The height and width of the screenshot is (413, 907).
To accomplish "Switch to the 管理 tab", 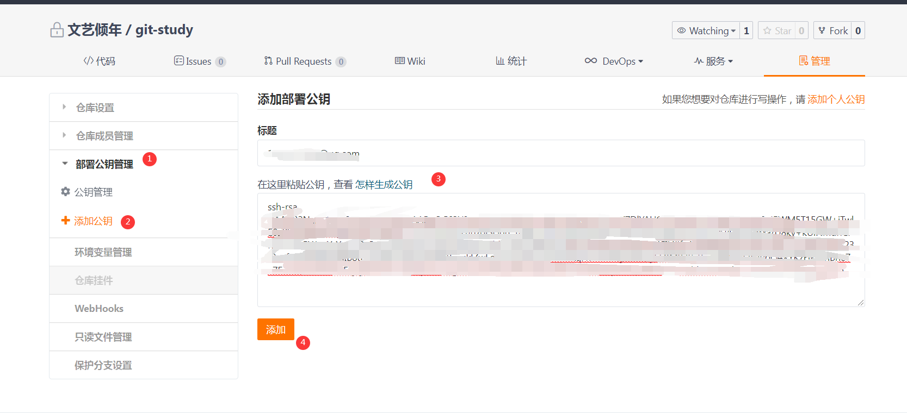I will coord(815,61).
